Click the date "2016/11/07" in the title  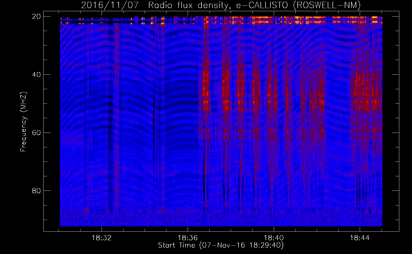[110, 5]
